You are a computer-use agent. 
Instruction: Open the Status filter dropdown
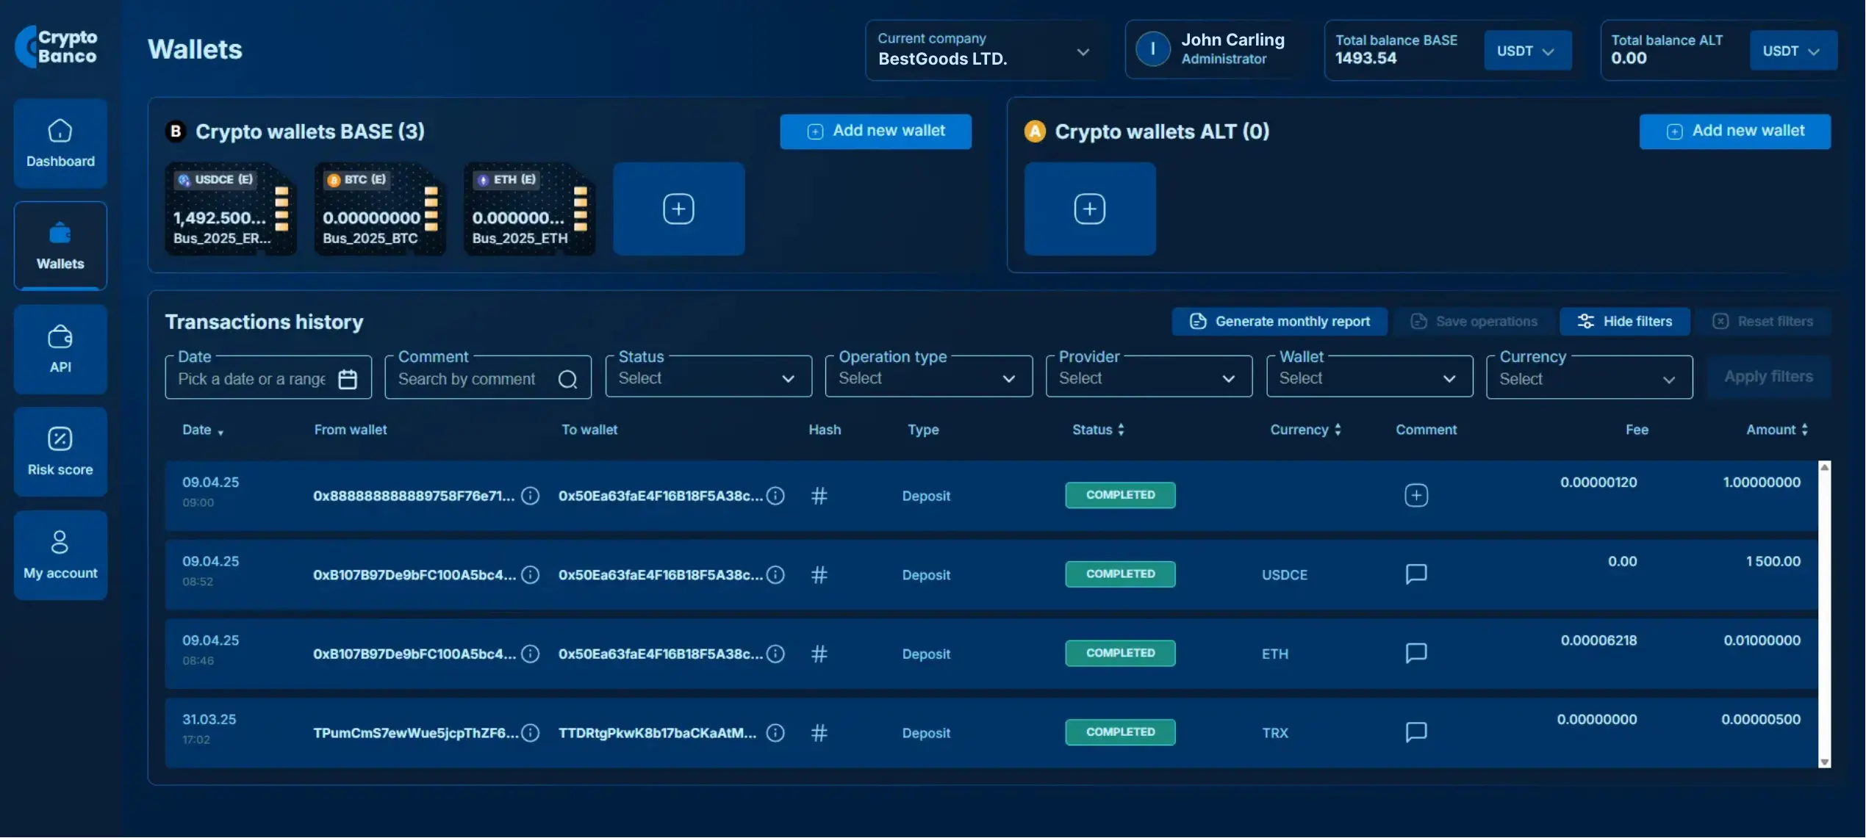pos(708,378)
